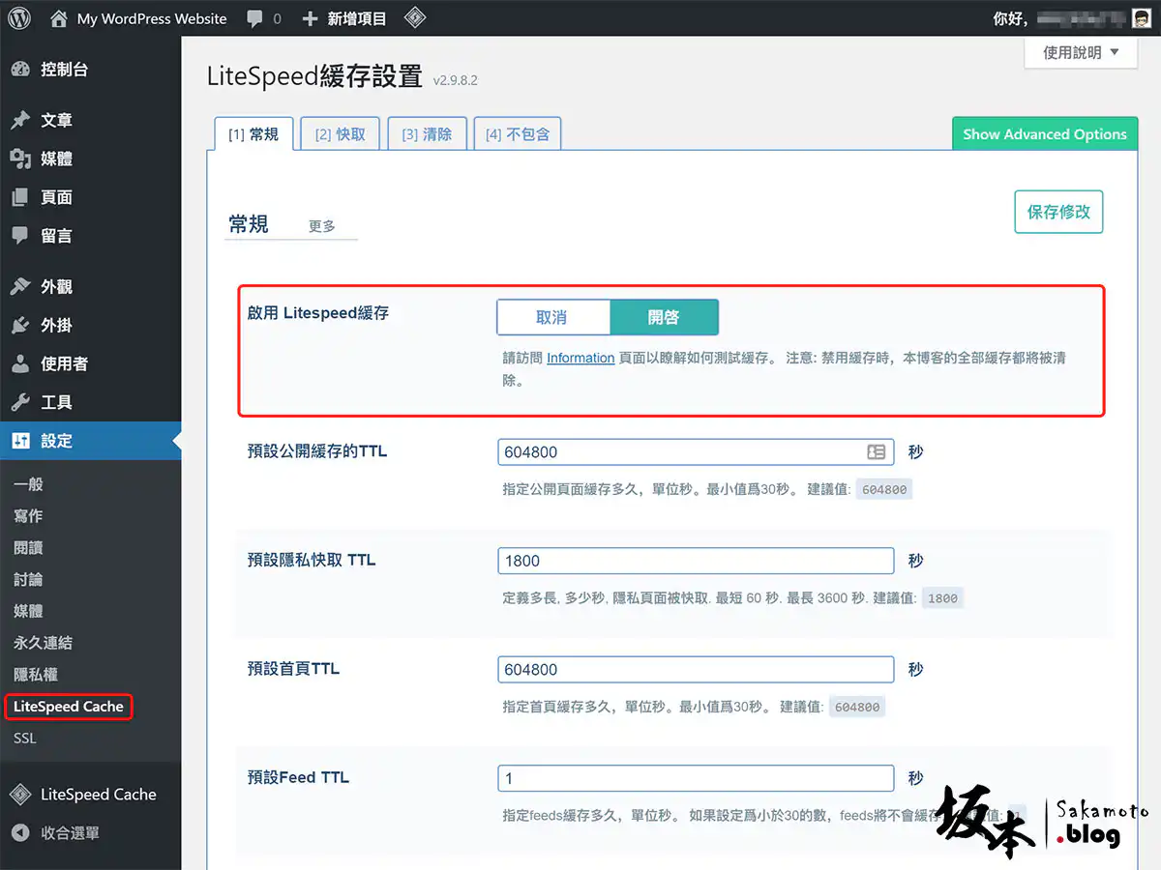
Task: Open the 媒體 media library menu
Action: click(56, 159)
